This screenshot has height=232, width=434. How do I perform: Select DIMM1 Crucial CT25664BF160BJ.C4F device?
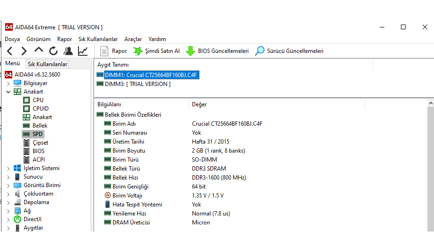pos(152,75)
